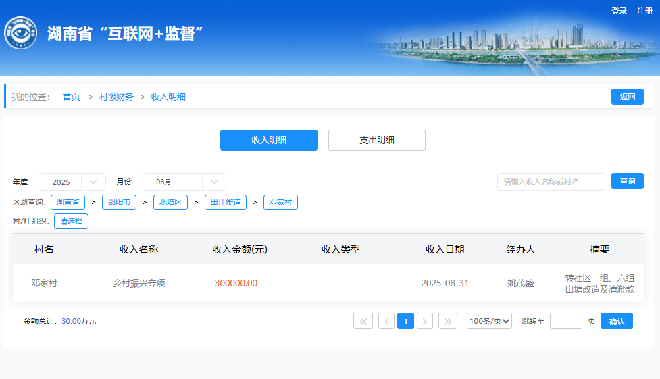The image size is (660, 379).
Task: Change the 100条/页 page size selector
Action: 489,321
